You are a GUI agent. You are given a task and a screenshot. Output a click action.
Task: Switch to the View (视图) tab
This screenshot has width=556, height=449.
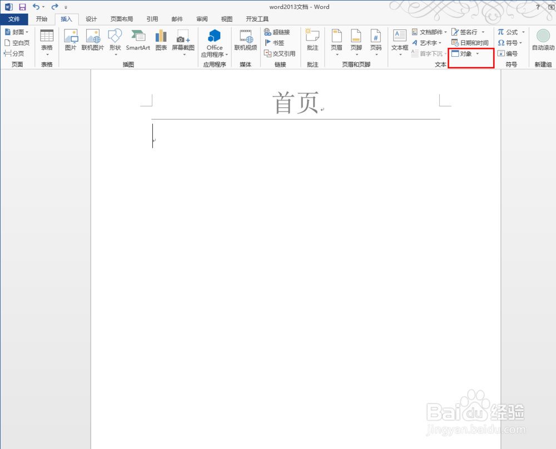pyautogui.click(x=227, y=19)
